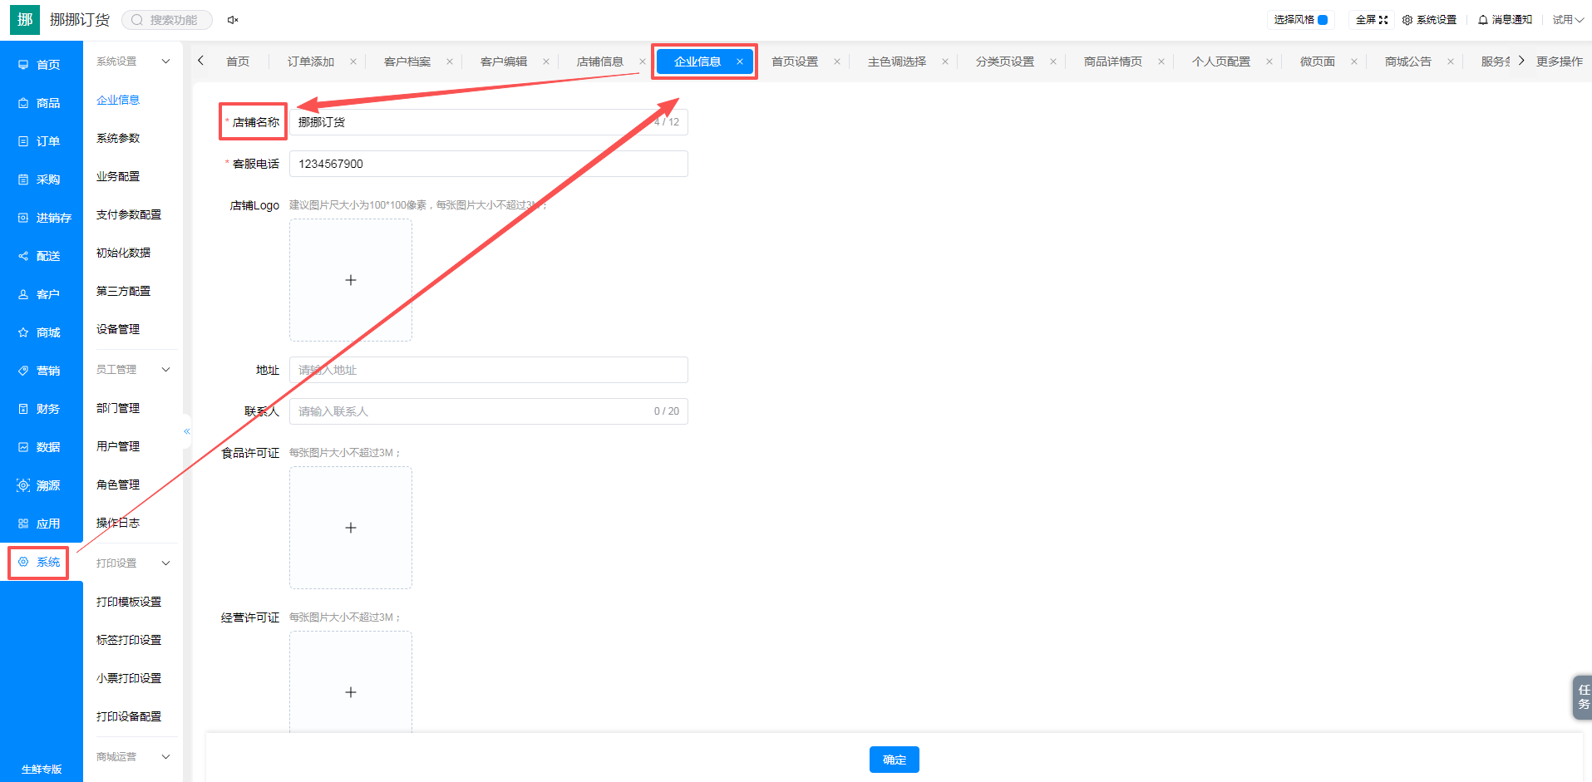Viewport: 1592px width, 782px height.
Task: Open 采购 in the left sidebar
Action: (41, 180)
